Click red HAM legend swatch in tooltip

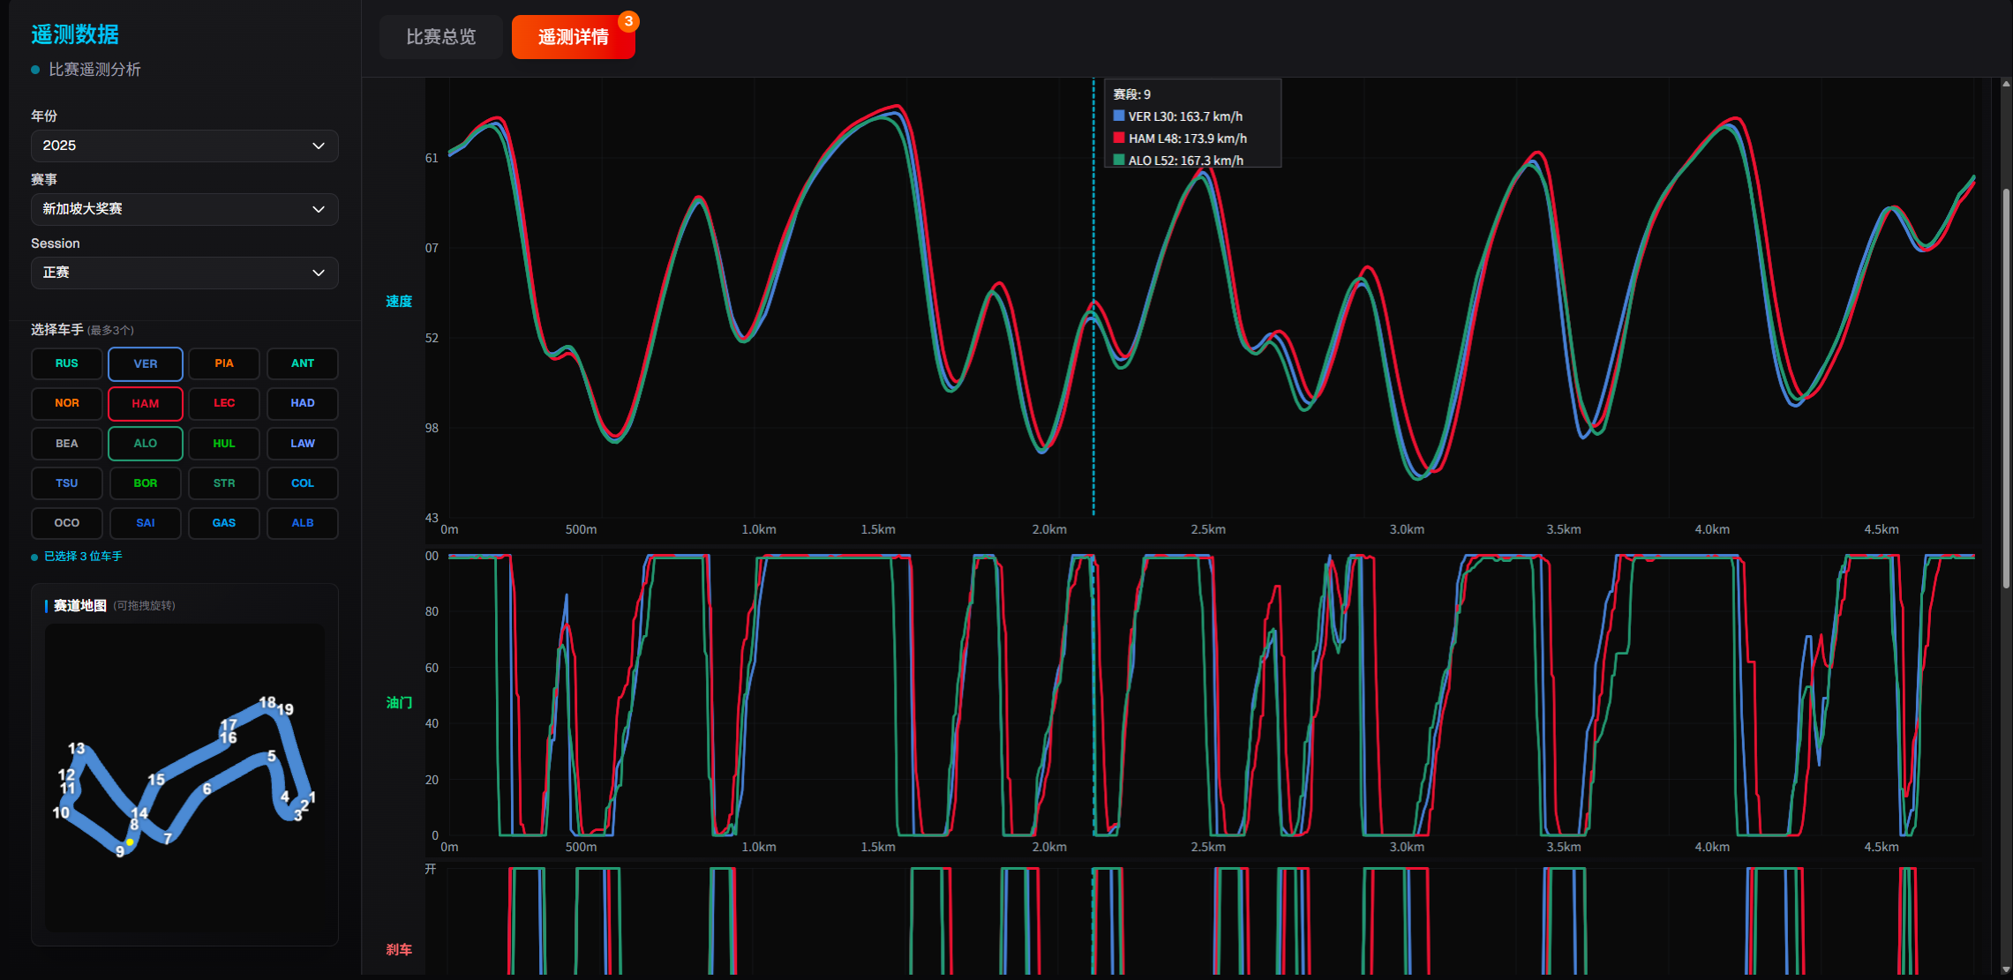(x=1119, y=138)
